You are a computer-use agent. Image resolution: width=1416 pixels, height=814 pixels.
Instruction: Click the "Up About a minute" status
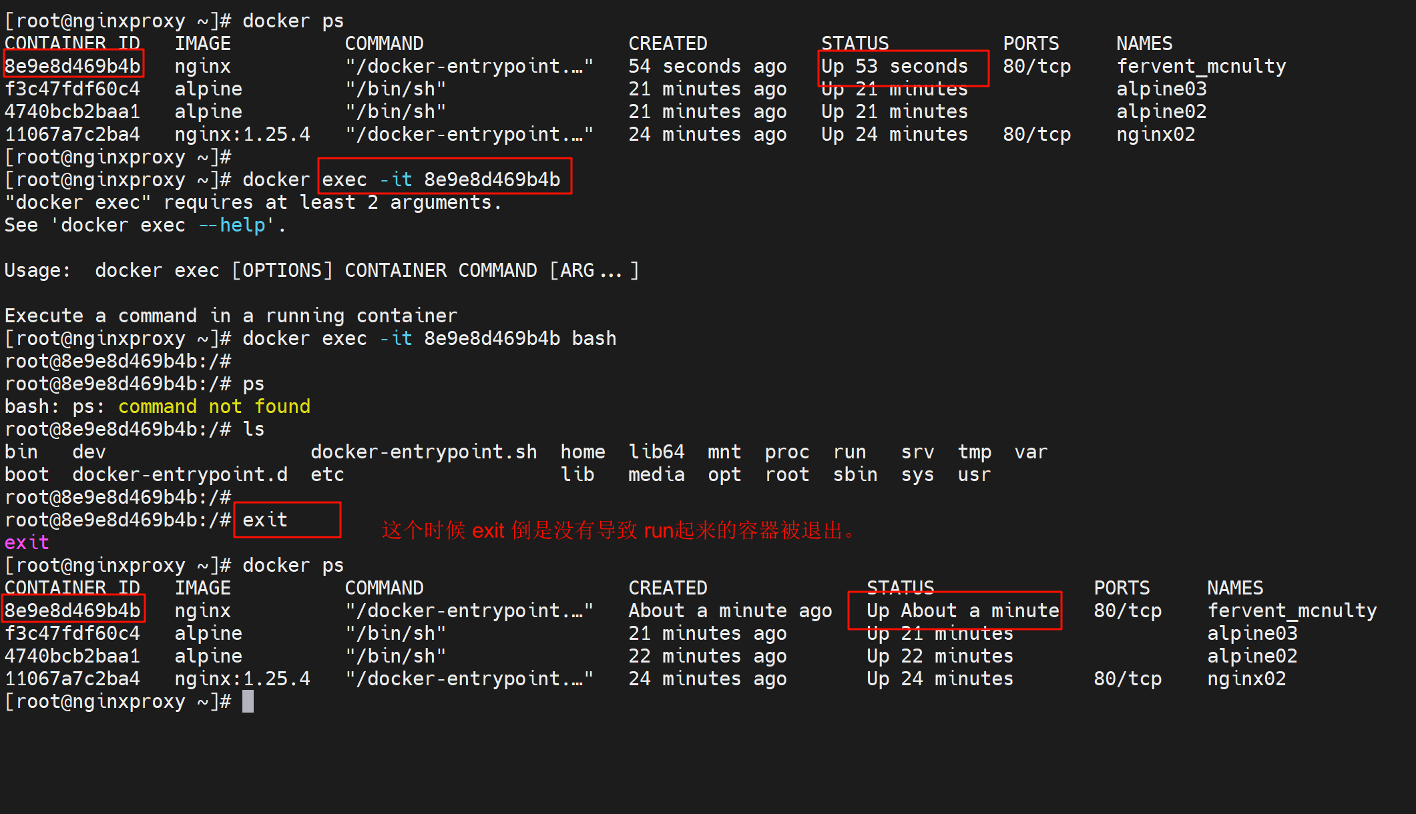(x=962, y=610)
